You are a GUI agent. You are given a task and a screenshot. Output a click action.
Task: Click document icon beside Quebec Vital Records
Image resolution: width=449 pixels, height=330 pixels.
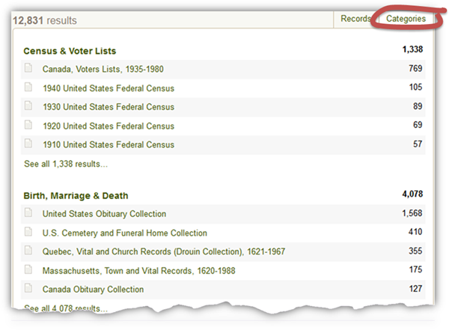[x=28, y=251]
